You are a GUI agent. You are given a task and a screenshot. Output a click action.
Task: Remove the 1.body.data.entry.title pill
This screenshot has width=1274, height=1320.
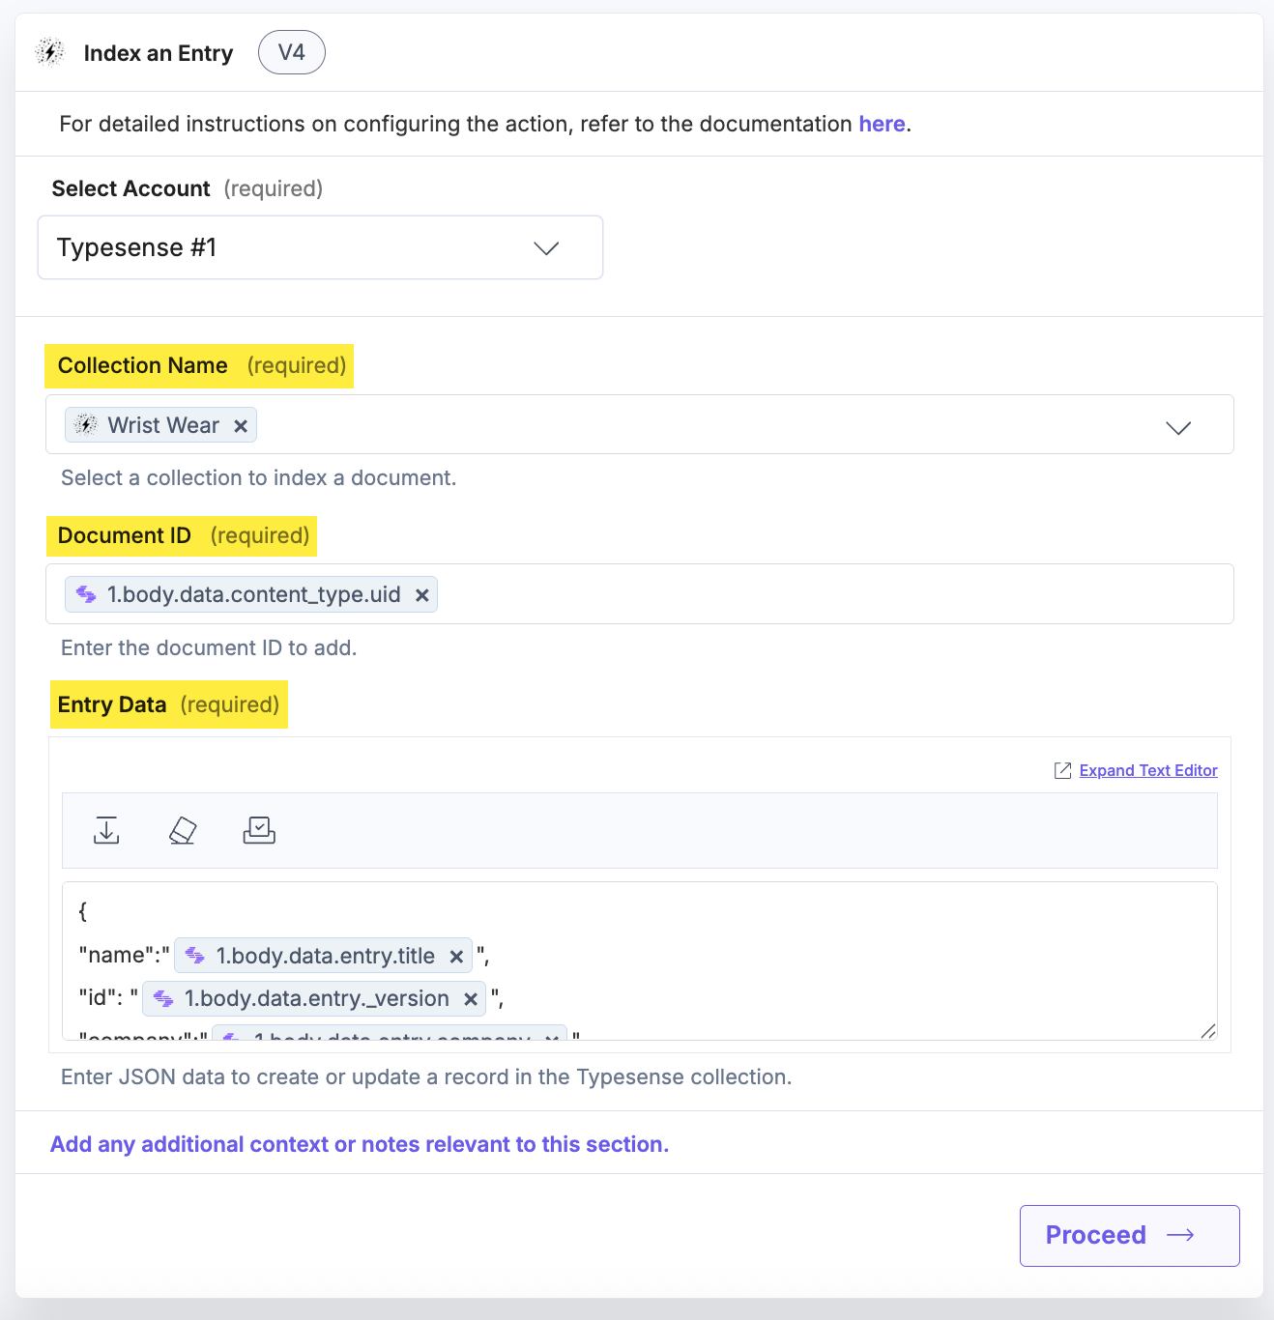pyautogui.click(x=456, y=957)
